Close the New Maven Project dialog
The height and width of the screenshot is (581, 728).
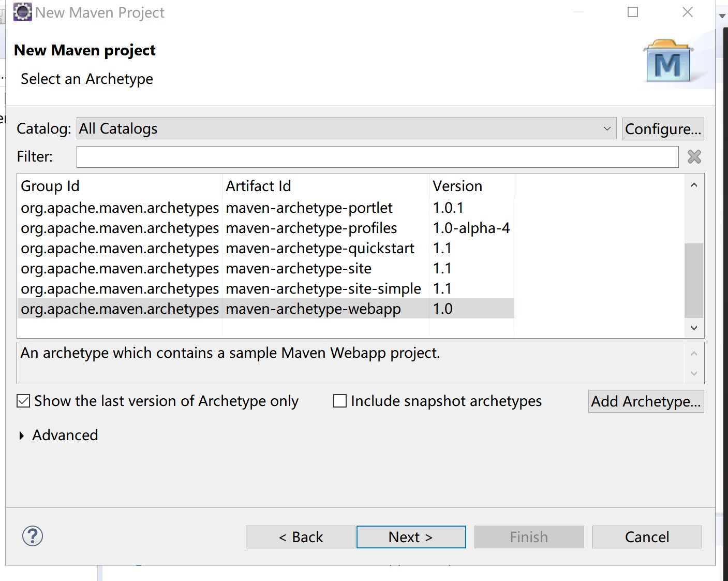point(688,12)
